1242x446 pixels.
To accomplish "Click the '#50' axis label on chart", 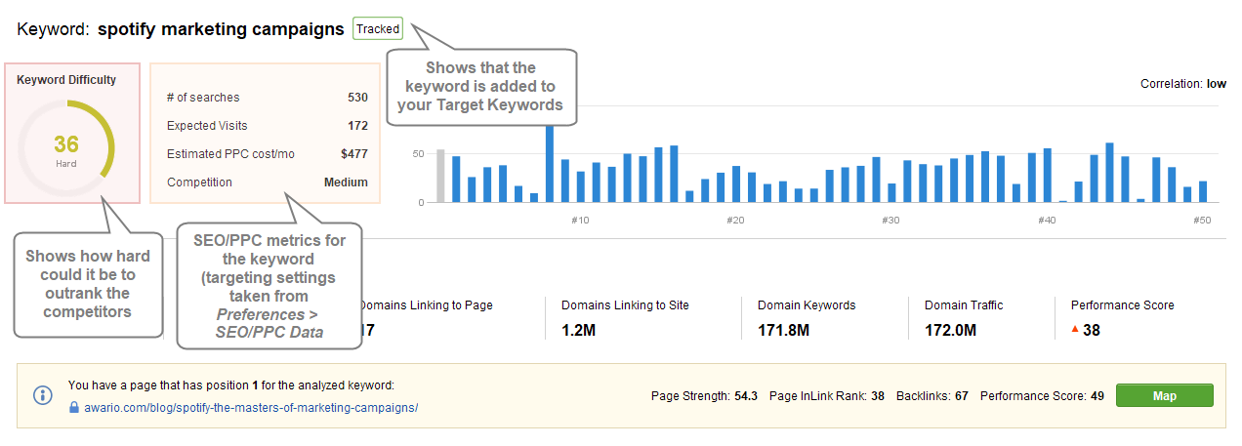I will 1202,221.
